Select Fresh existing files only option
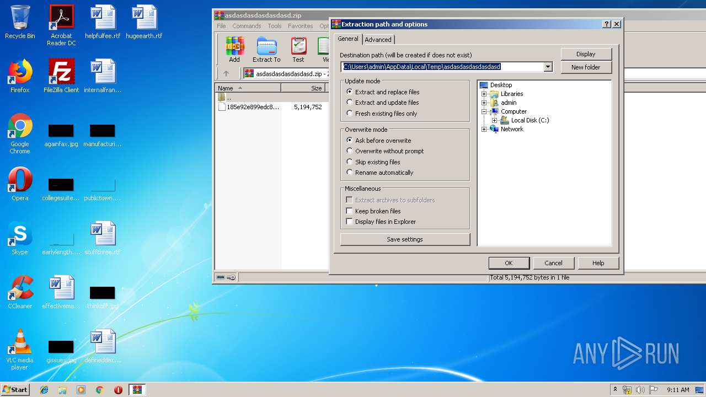Screen dimensions: 706x397 point(382,114)
